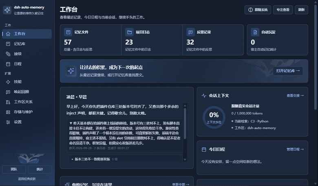
Task: Click the 昨天 2026-09-28 timestamp line
Action: coord(99,148)
